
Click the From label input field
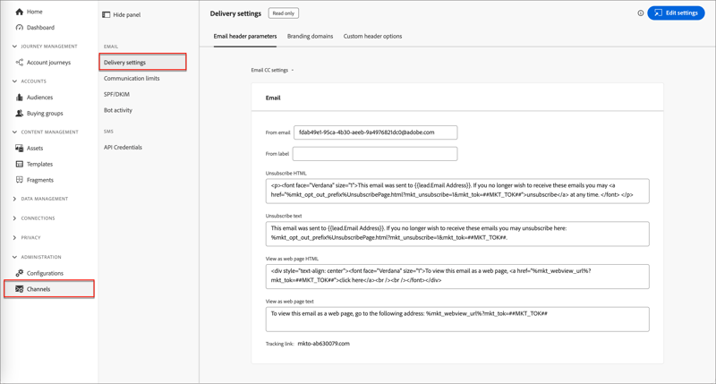[375, 154]
